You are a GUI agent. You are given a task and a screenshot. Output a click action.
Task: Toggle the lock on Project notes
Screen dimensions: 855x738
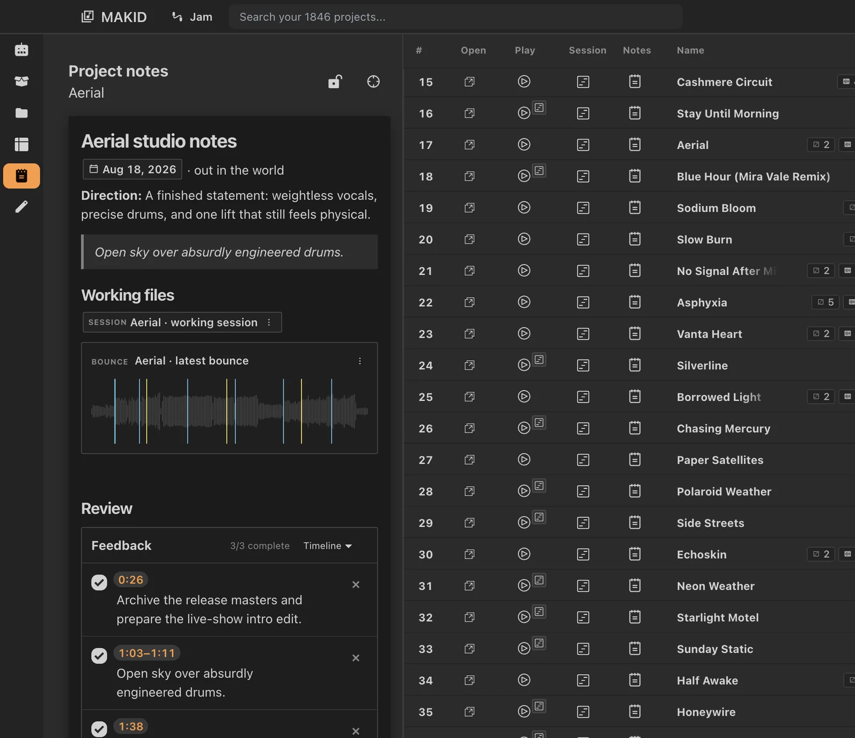point(335,81)
